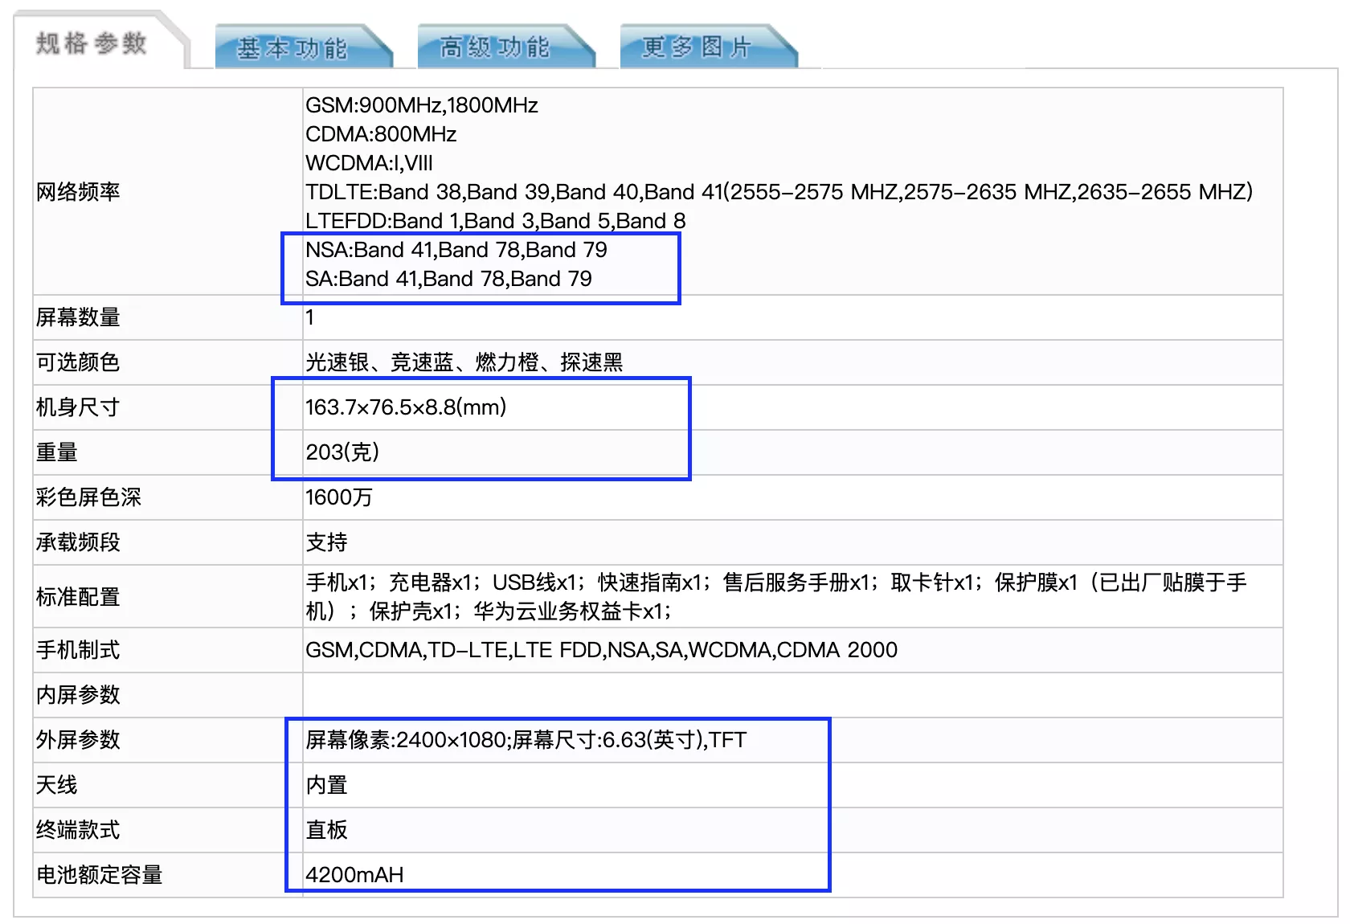The width and height of the screenshot is (1350, 924).
Task: Click the SA:Band 41,Band 78,Band 79 line
Action: (x=448, y=279)
